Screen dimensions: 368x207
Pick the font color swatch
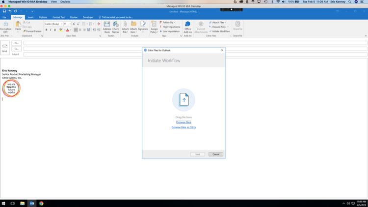[68, 30]
